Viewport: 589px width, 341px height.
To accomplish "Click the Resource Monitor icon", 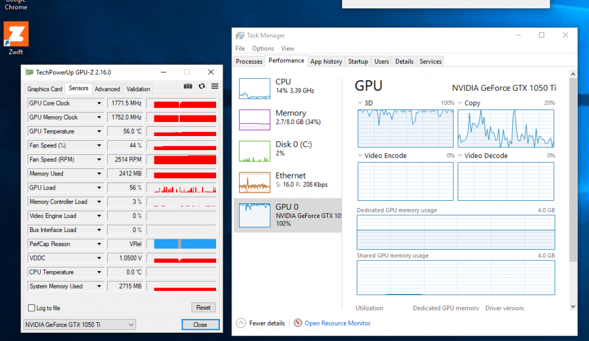I will click(297, 323).
